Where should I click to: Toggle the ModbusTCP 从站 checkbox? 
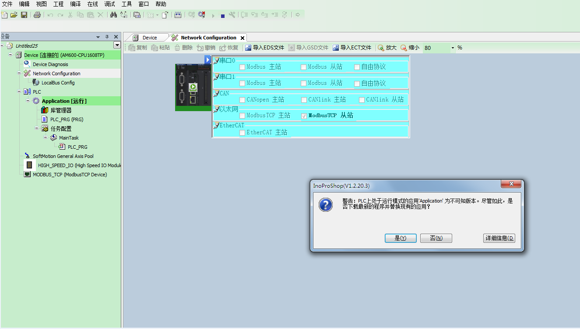pos(304,116)
